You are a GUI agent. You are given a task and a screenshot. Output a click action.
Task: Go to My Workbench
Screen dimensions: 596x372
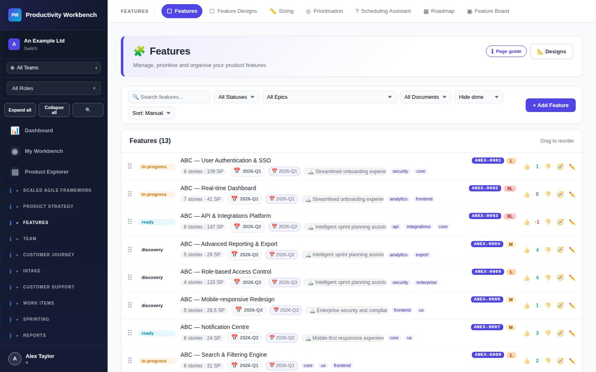click(54, 151)
